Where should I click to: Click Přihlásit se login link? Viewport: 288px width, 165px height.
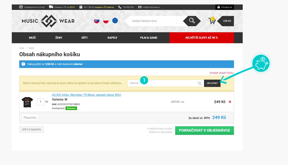[x=227, y=7]
